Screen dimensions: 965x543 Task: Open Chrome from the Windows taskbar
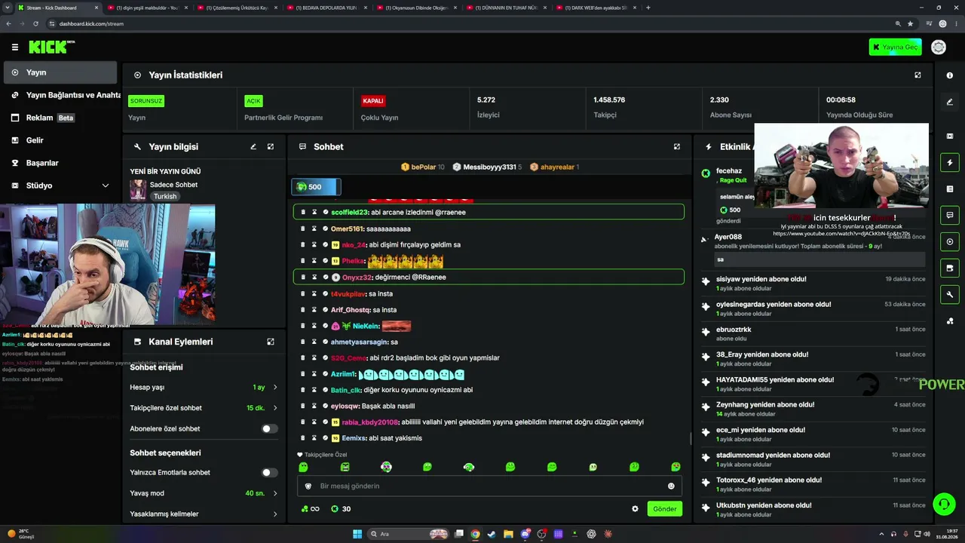click(475, 534)
